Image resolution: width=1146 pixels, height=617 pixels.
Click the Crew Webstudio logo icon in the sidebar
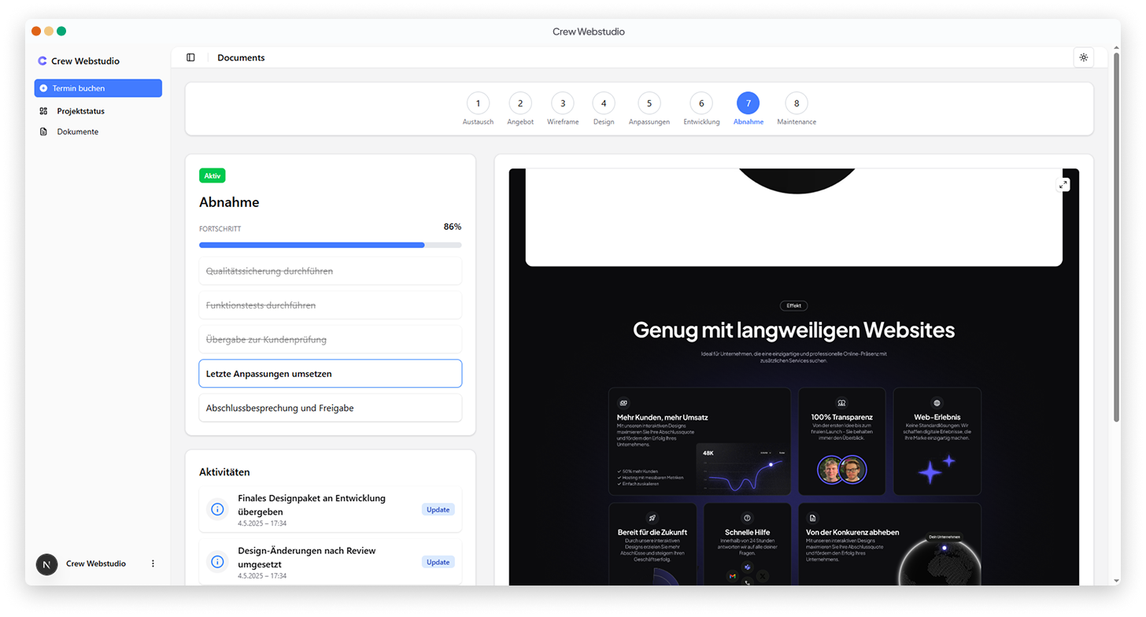coord(42,61)
